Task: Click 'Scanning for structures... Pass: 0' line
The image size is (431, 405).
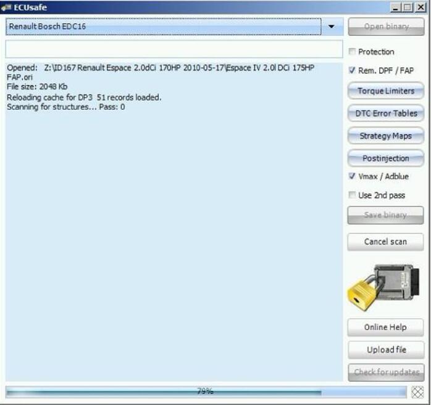Action: coord(65,107)
